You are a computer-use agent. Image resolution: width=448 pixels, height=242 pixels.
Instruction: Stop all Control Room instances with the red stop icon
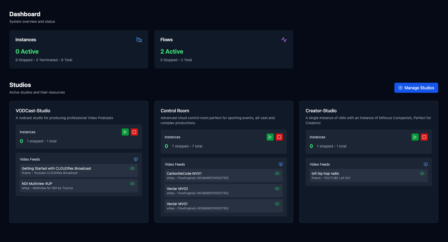pyautogui.click(x=279, y=137)
